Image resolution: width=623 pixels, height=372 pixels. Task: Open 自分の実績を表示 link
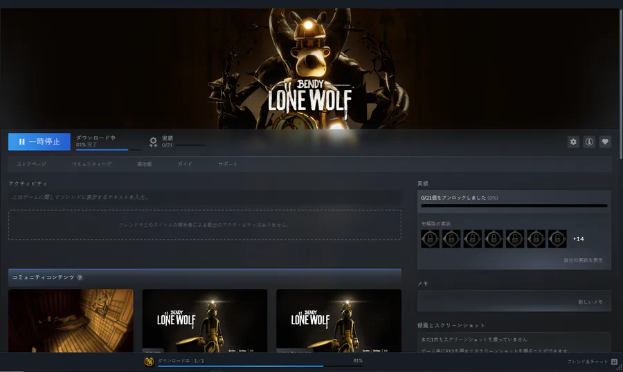click(x=583, y=261)
